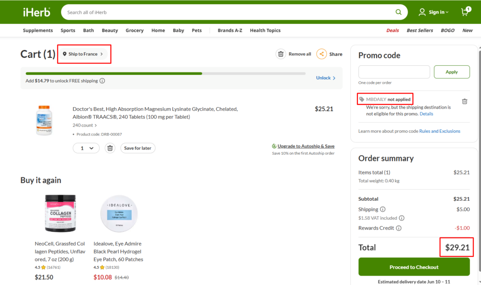Click the VAT included info icon

[401, 218]
